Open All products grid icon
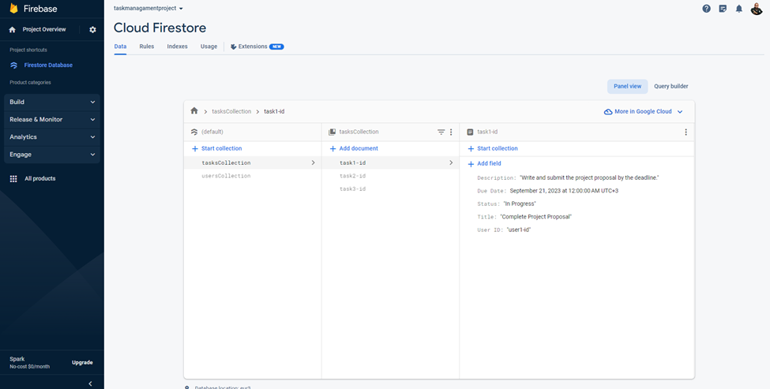Screen dimensions: 770x389 tap(13, 179)
